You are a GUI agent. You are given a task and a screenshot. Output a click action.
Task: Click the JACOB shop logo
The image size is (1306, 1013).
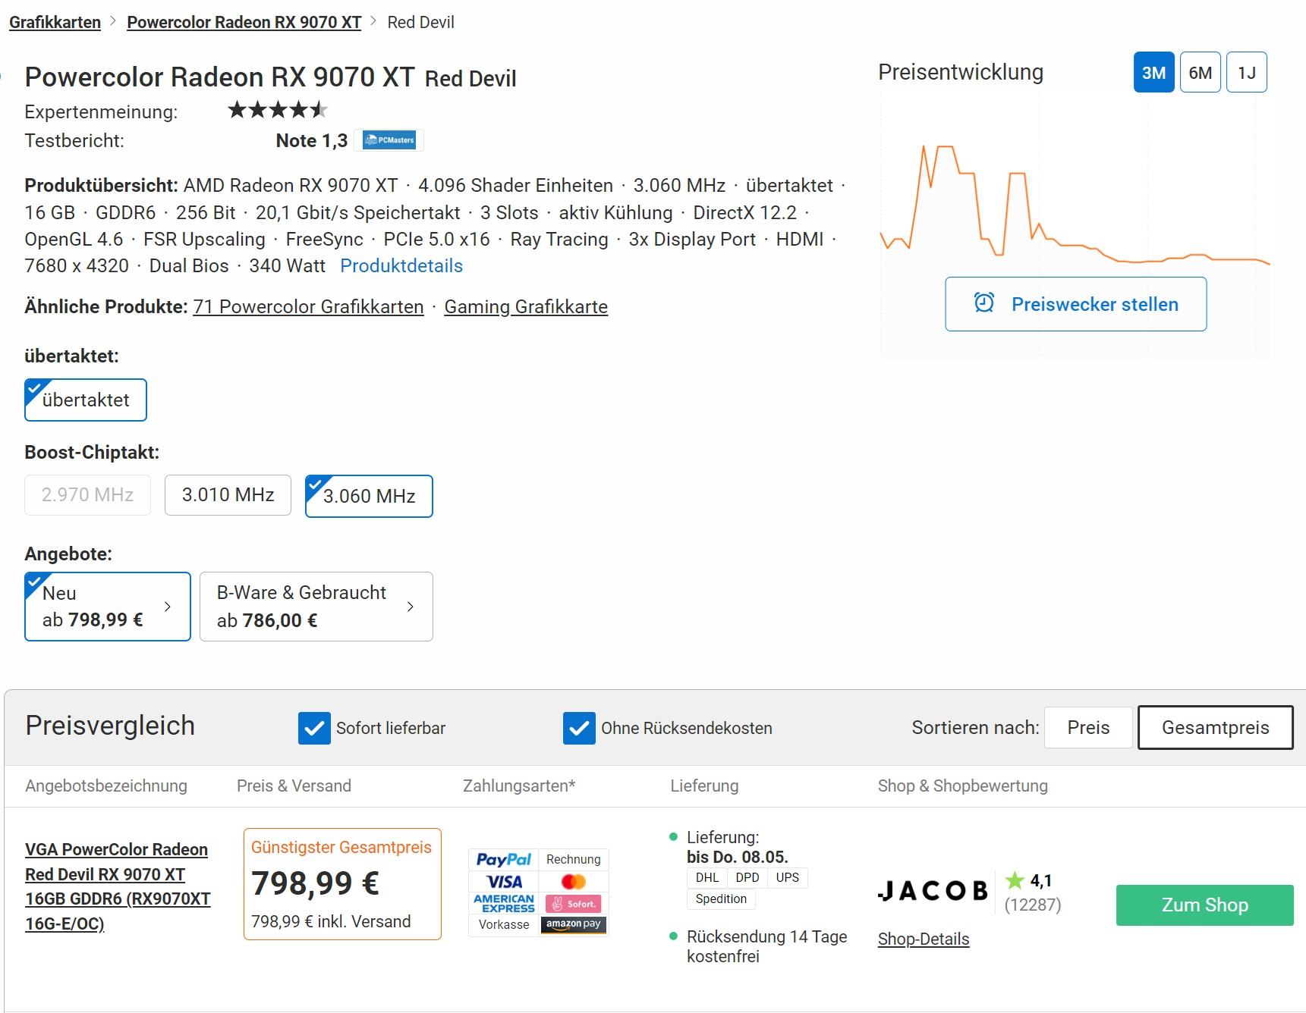(x=933, y=890)
